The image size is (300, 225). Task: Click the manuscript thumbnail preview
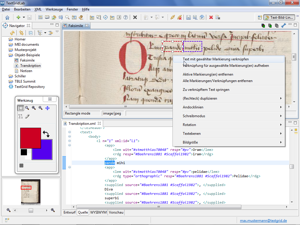31,192
